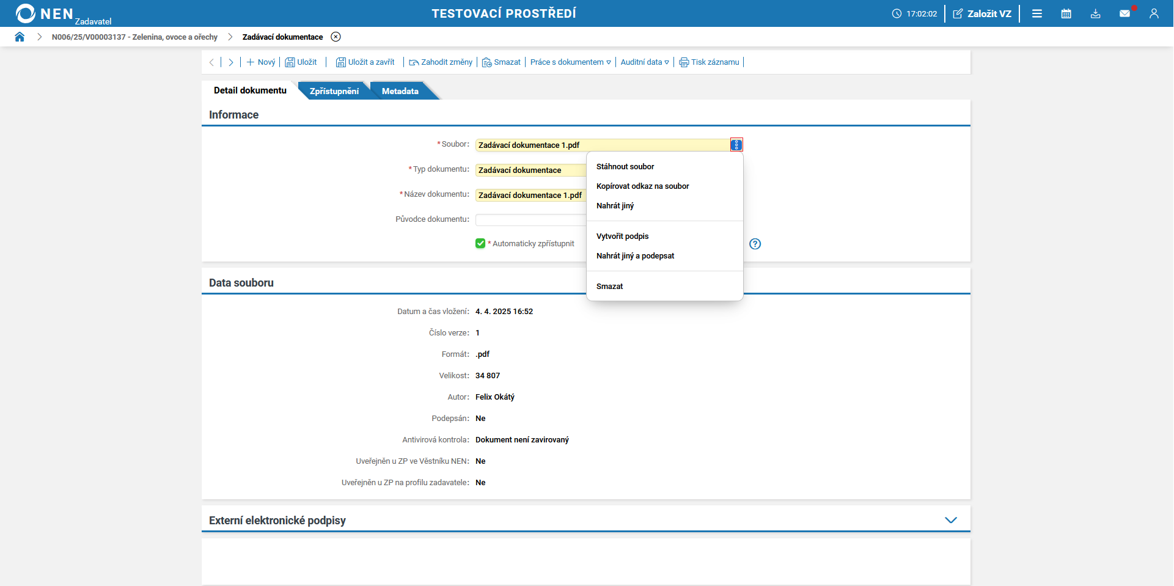The height and width of the screenshot is (586, 1174).
Task: Uncheck Automaticky zpřístupnit checkbox
Action: coord(480,243)
